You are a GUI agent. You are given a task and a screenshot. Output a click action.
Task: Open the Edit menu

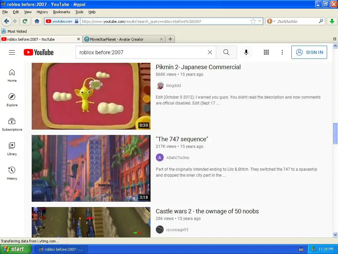click(x=16, y=12)
